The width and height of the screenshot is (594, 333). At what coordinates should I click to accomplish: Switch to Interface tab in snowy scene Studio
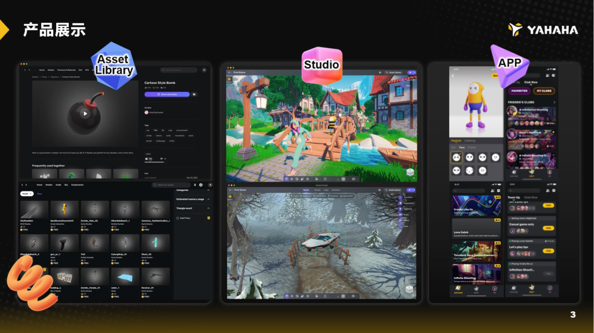point(336,190)
